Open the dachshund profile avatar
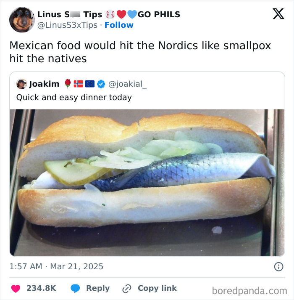The height and width of the screenshot is (300, 294). [x=22, y=20]
